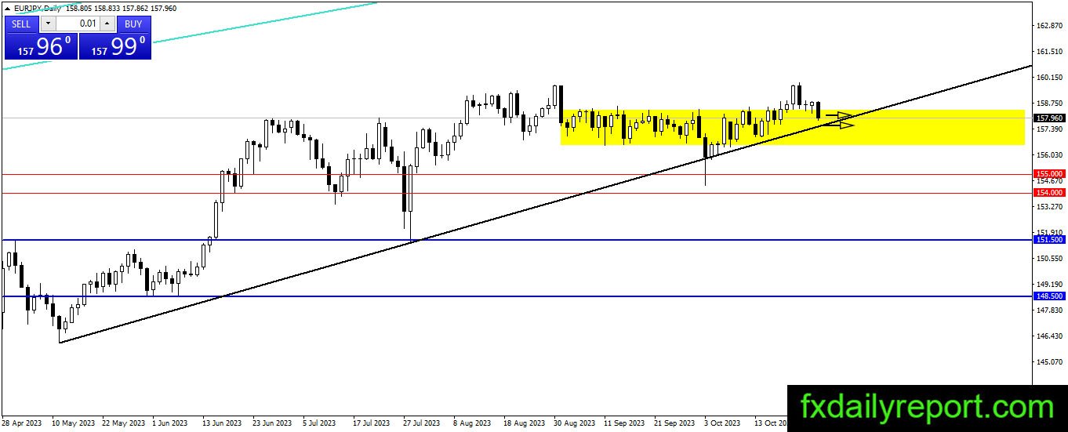Click the 147.830 price scale value
The width and height of the screenshot is (1068, 432).
pyautogui.click(x=1049, y=310)
